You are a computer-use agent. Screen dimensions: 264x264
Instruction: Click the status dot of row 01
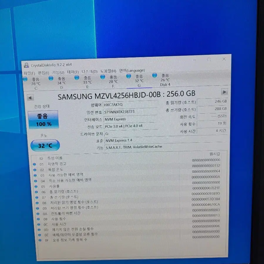click(35, 164)
